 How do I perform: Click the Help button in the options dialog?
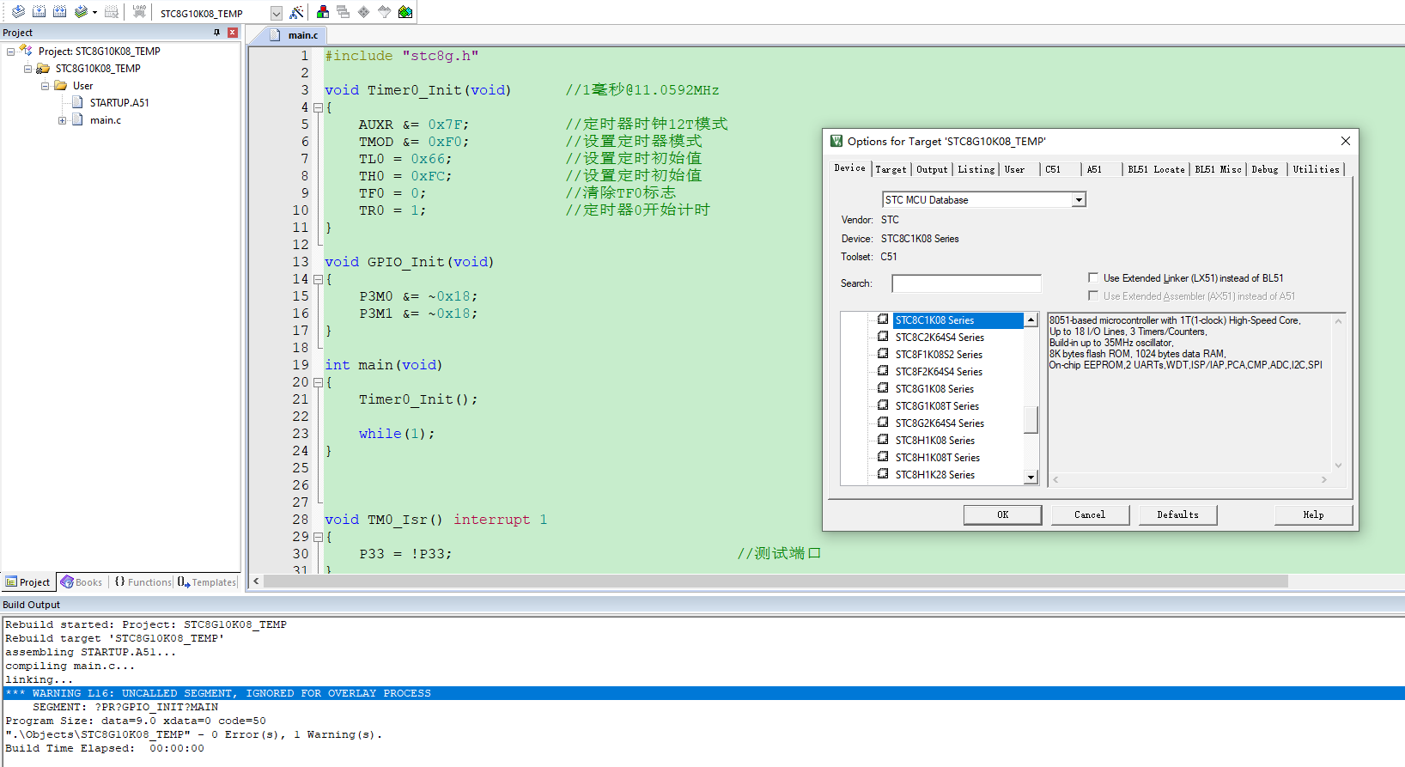coord(1313,514)
